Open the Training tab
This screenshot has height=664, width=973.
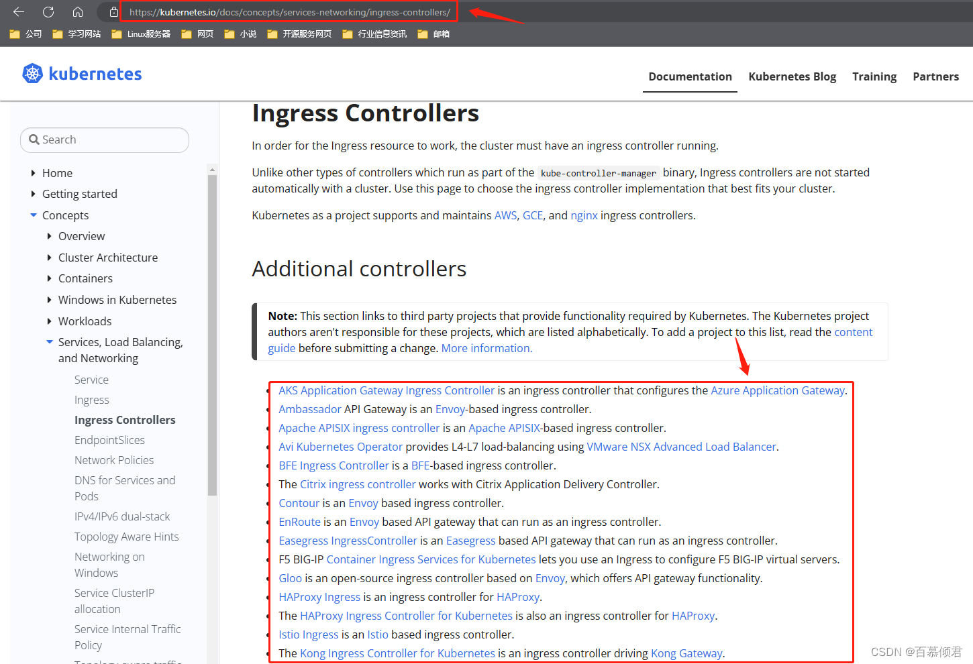tap(874, 76)
